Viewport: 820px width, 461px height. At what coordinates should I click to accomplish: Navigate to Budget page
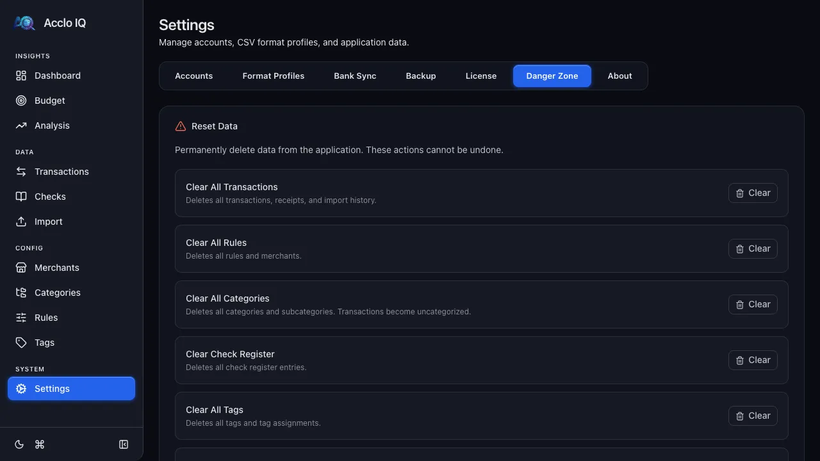(71, 101)
